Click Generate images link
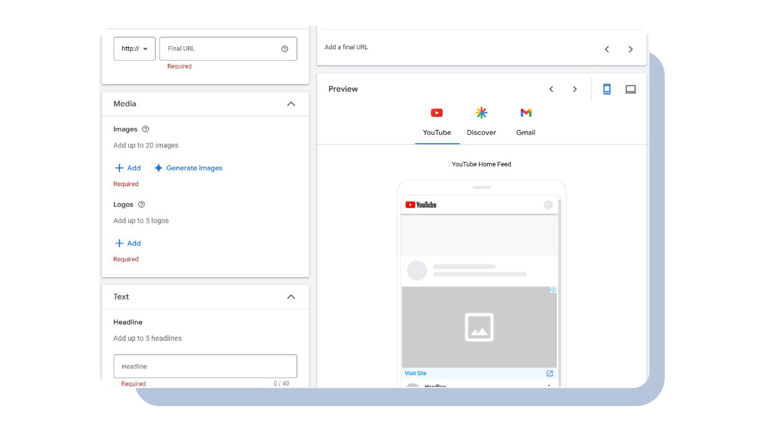 pyautogui.click(x=194, y=168)
